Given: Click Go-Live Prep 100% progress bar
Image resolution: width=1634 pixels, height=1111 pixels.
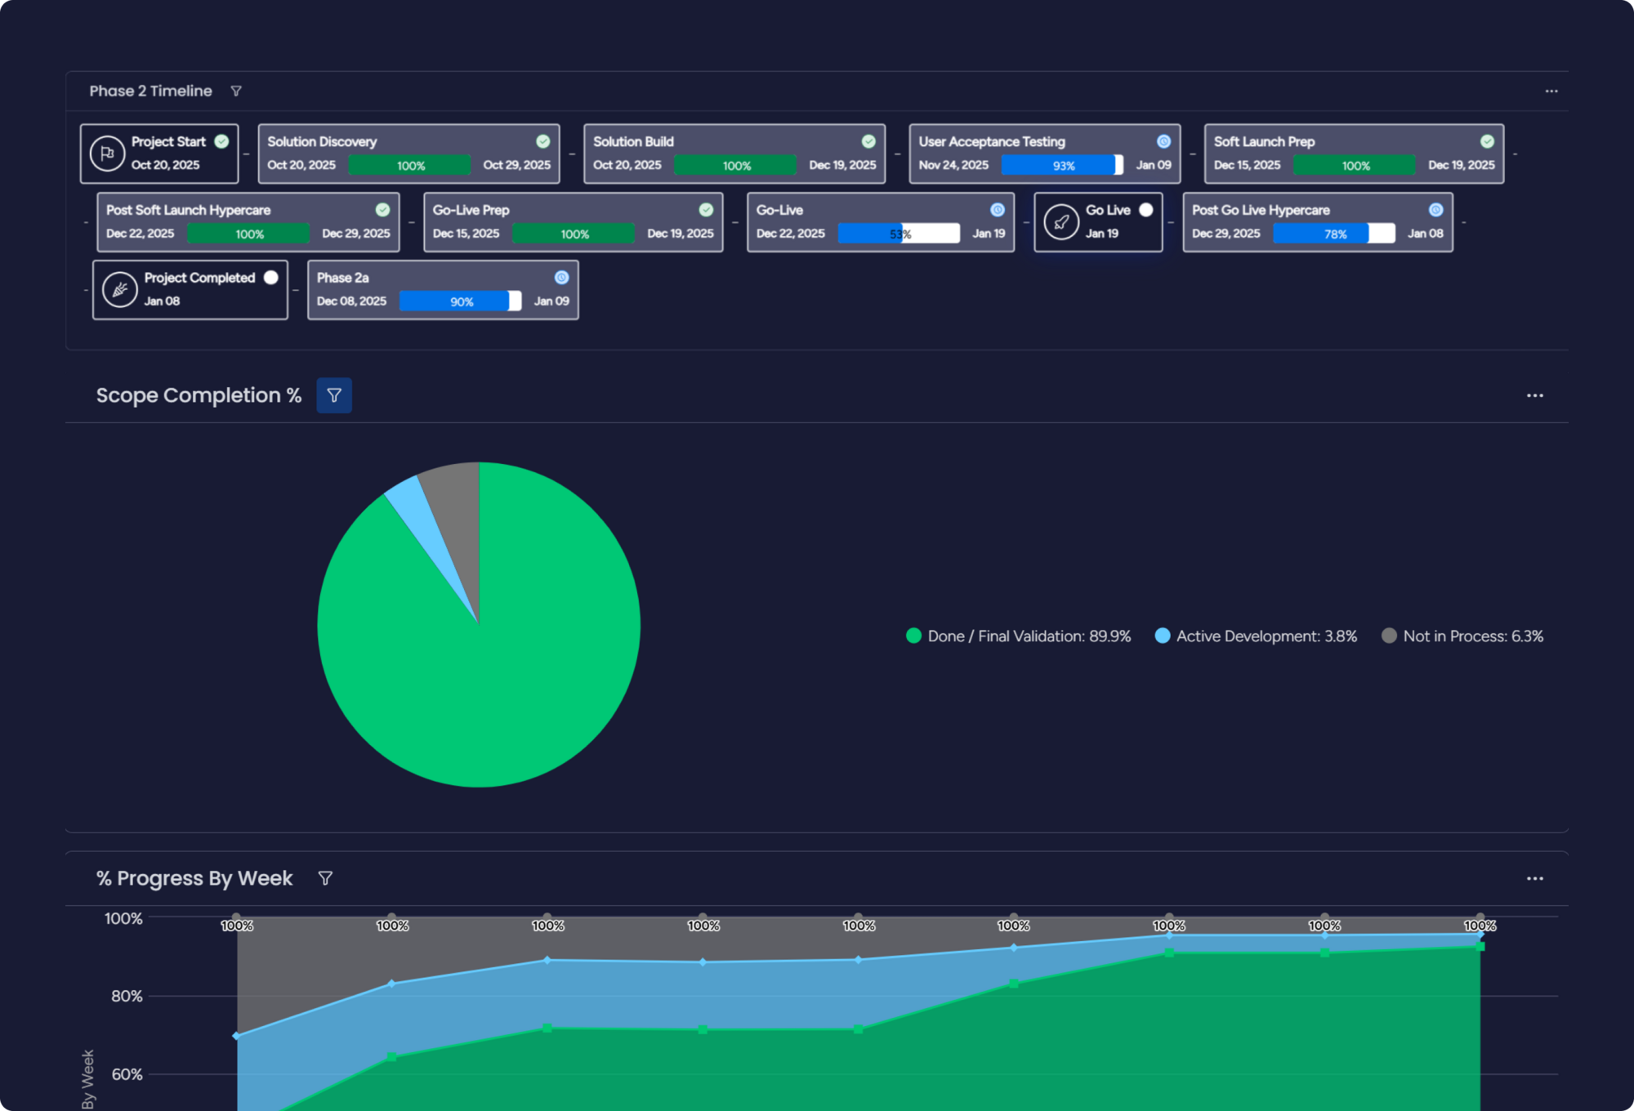Looking at the screenshot, I should 574,234.
